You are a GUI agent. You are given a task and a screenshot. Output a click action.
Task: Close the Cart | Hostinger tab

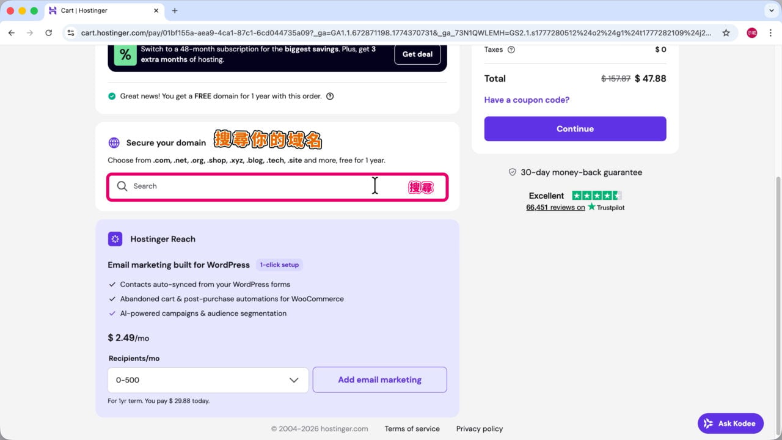coord(156,10)
